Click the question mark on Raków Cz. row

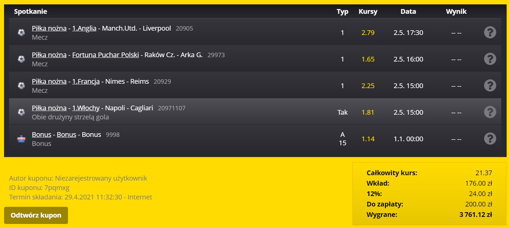[490, 59]
